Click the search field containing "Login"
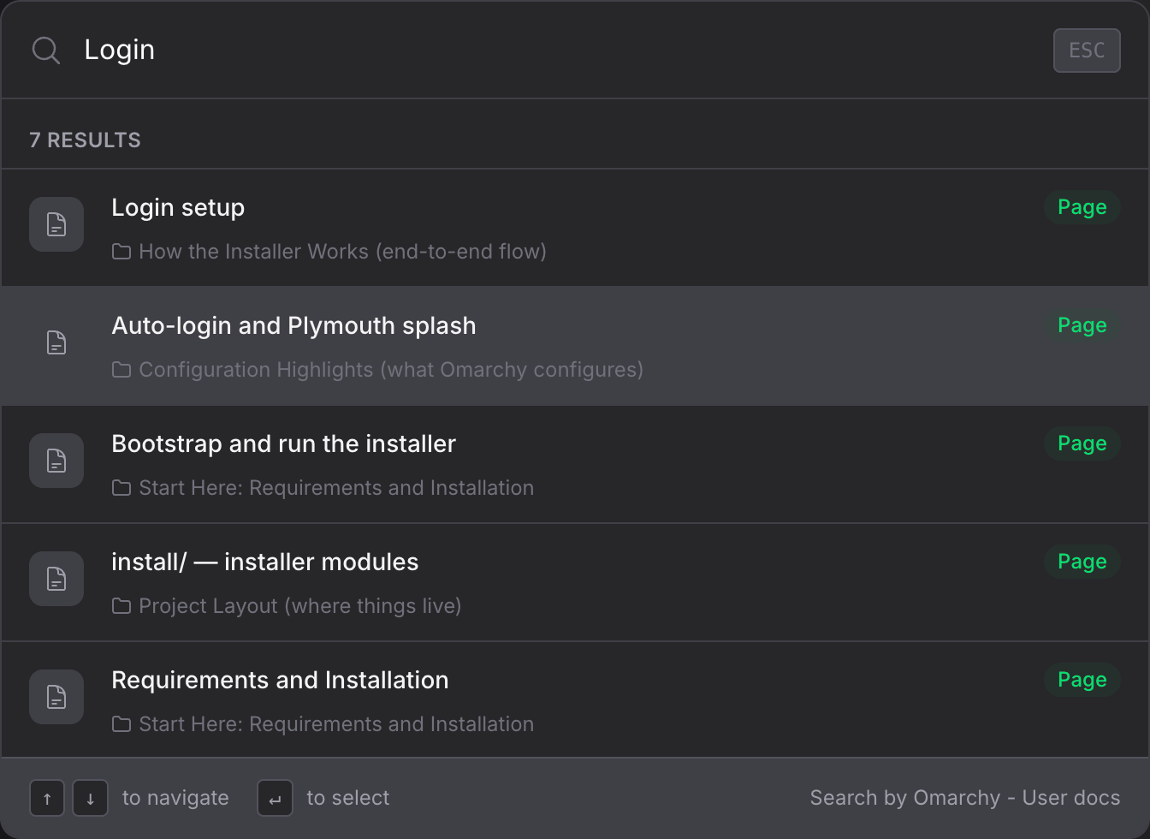The image size is (1150, 839). pos(513,50)
